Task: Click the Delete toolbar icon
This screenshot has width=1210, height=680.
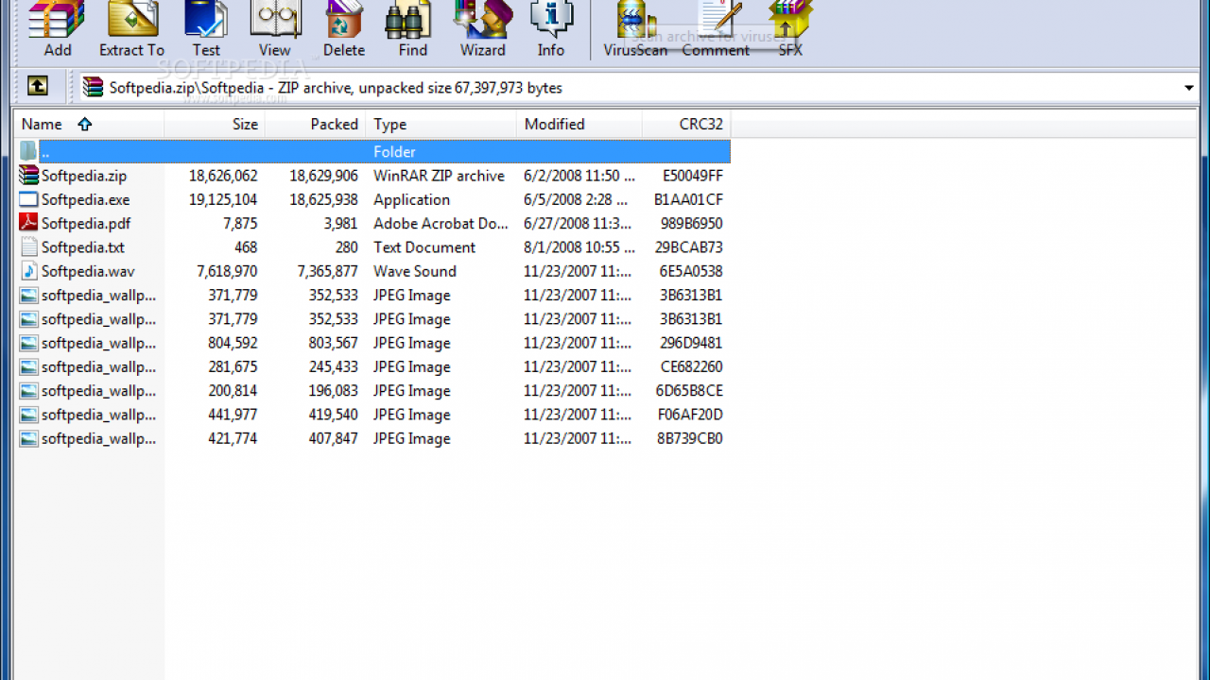Action: (344, 21)
